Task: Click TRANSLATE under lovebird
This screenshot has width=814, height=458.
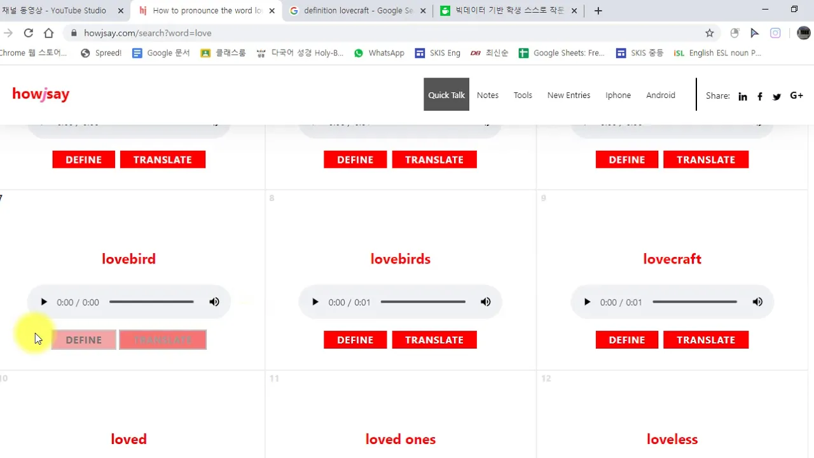Action: [163, 340]
